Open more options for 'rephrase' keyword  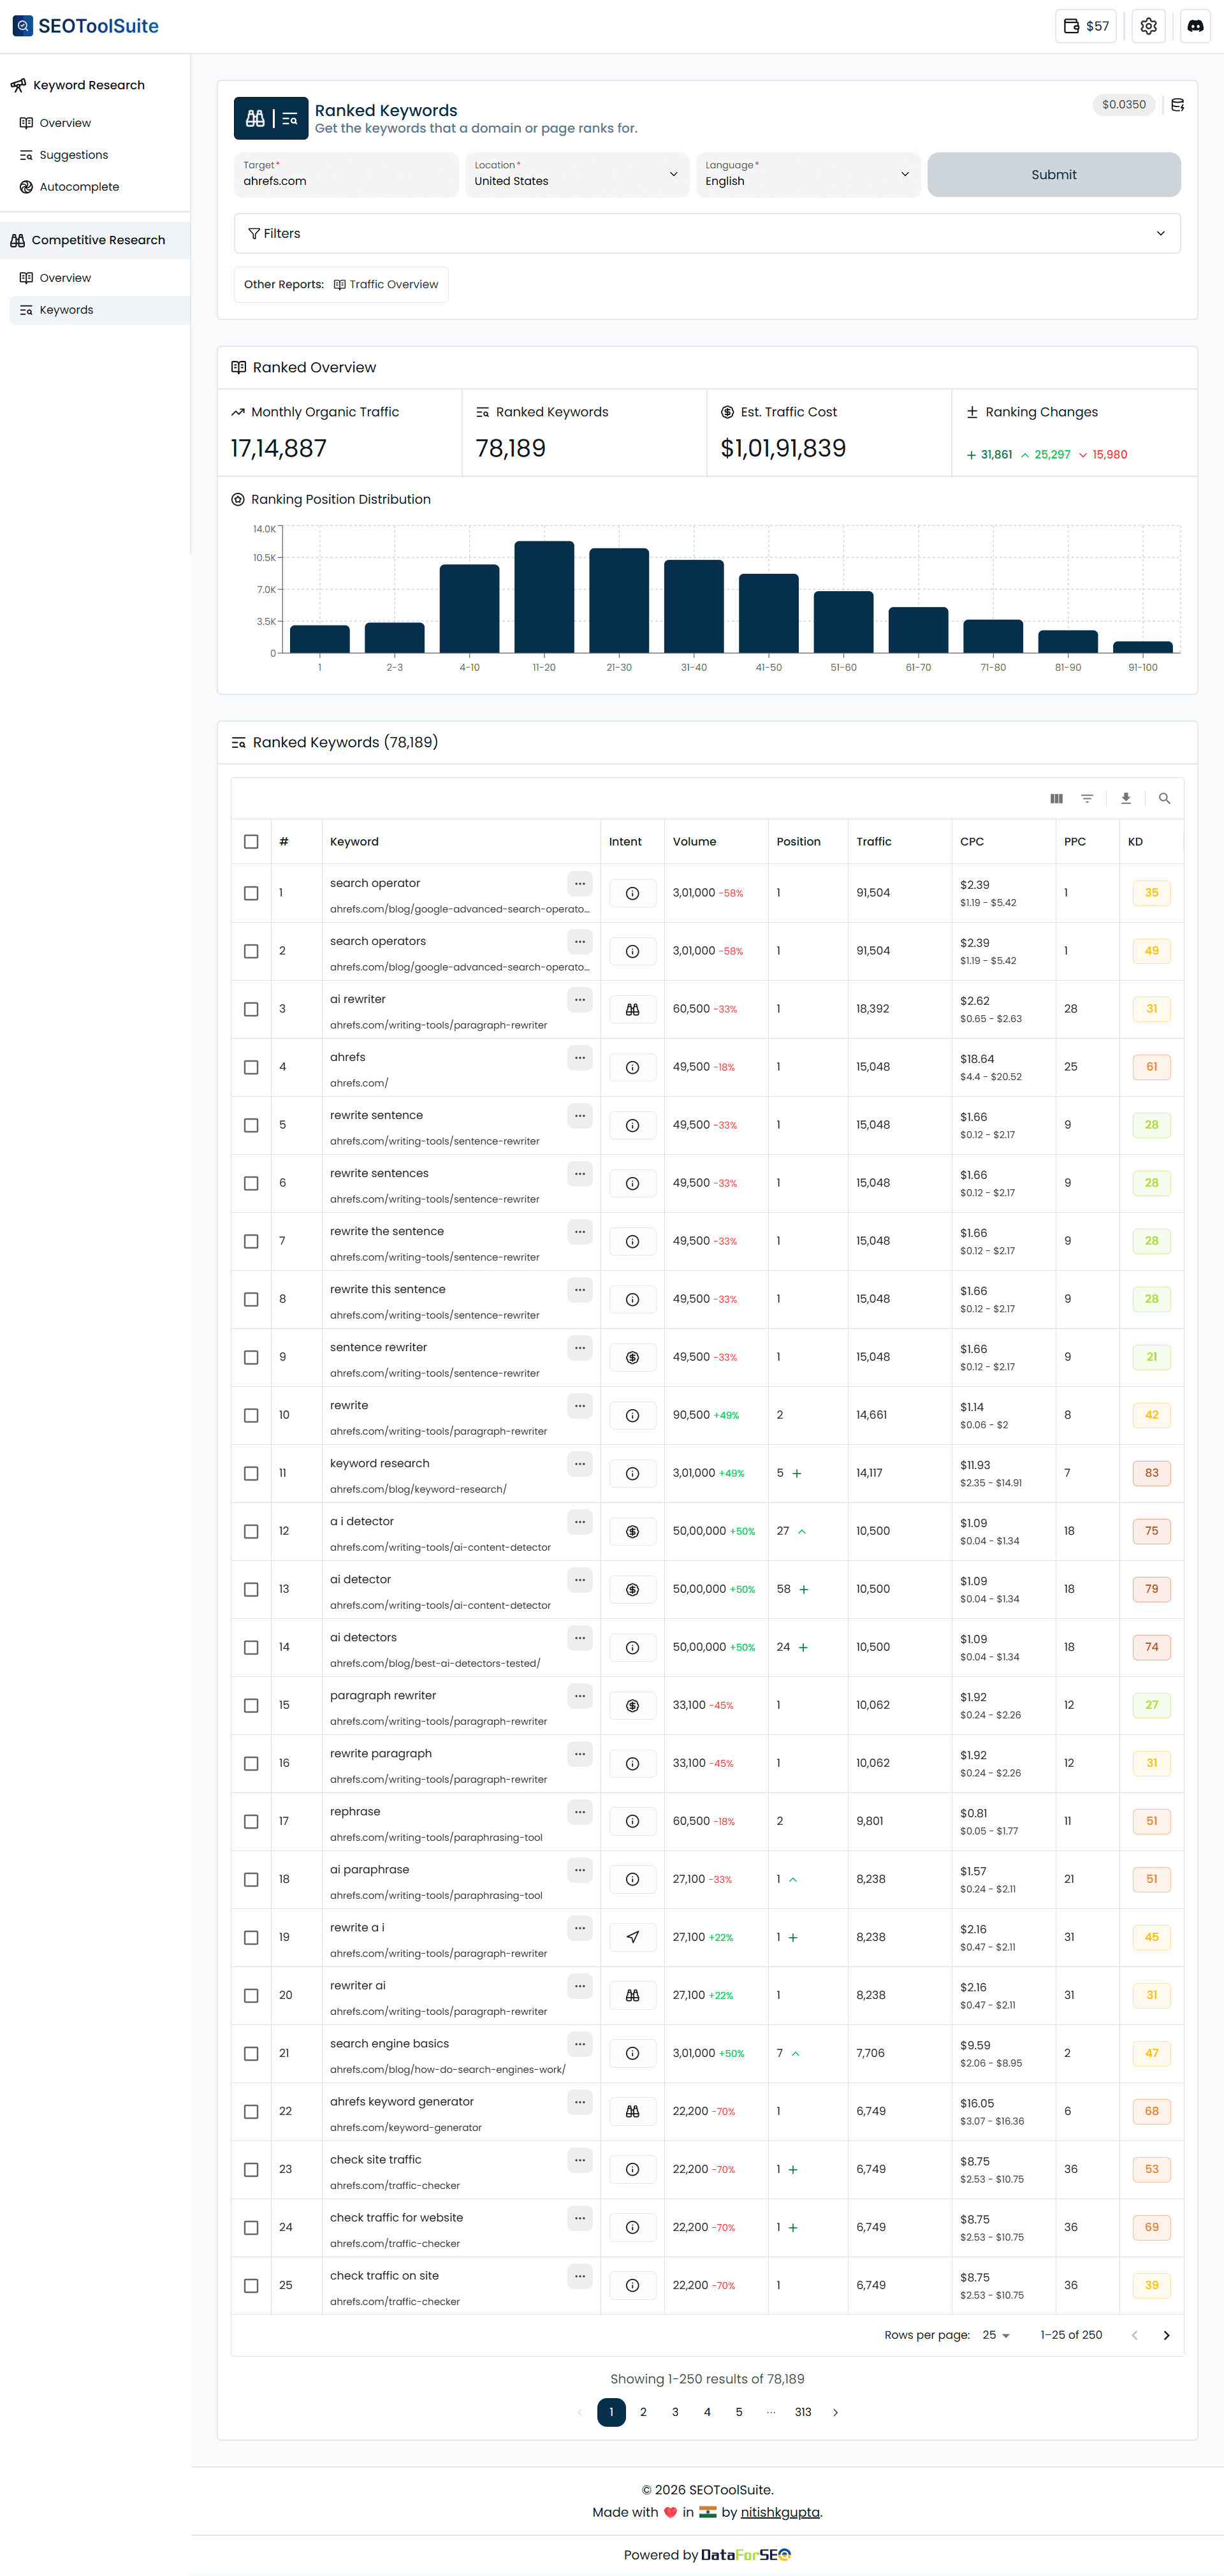pos(580,1811)
